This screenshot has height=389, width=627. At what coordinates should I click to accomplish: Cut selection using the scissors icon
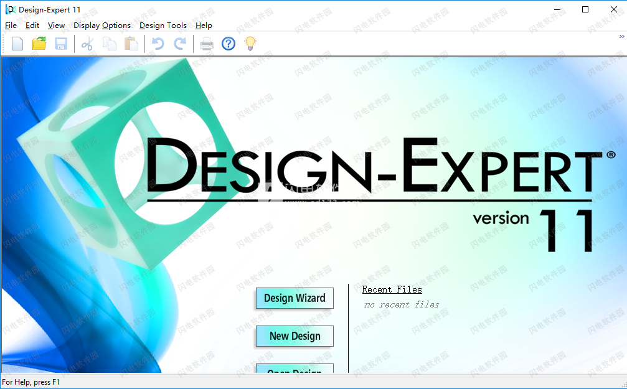87,44
